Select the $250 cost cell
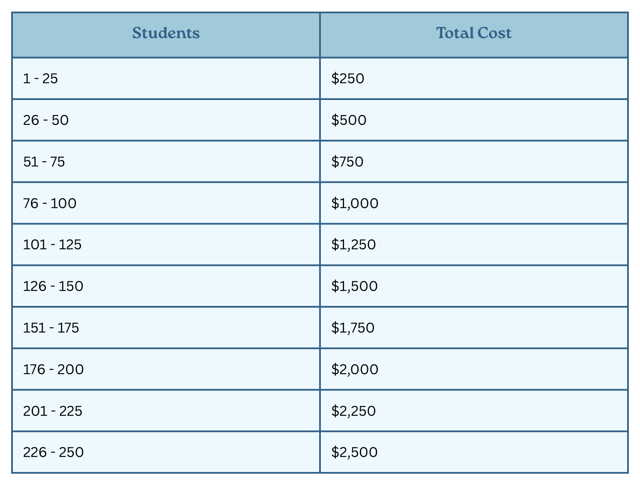The image size is (640, 484). (x=474, y=79)
